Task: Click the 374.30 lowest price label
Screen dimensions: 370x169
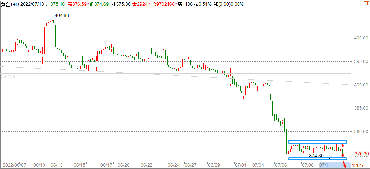Action: [316, 156]
